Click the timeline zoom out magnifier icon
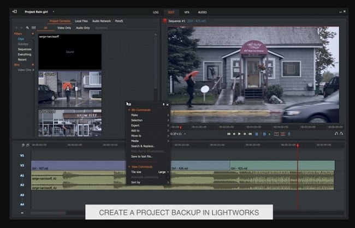The height and width of the screenshot is (228, 355). [x=23, y=145]
